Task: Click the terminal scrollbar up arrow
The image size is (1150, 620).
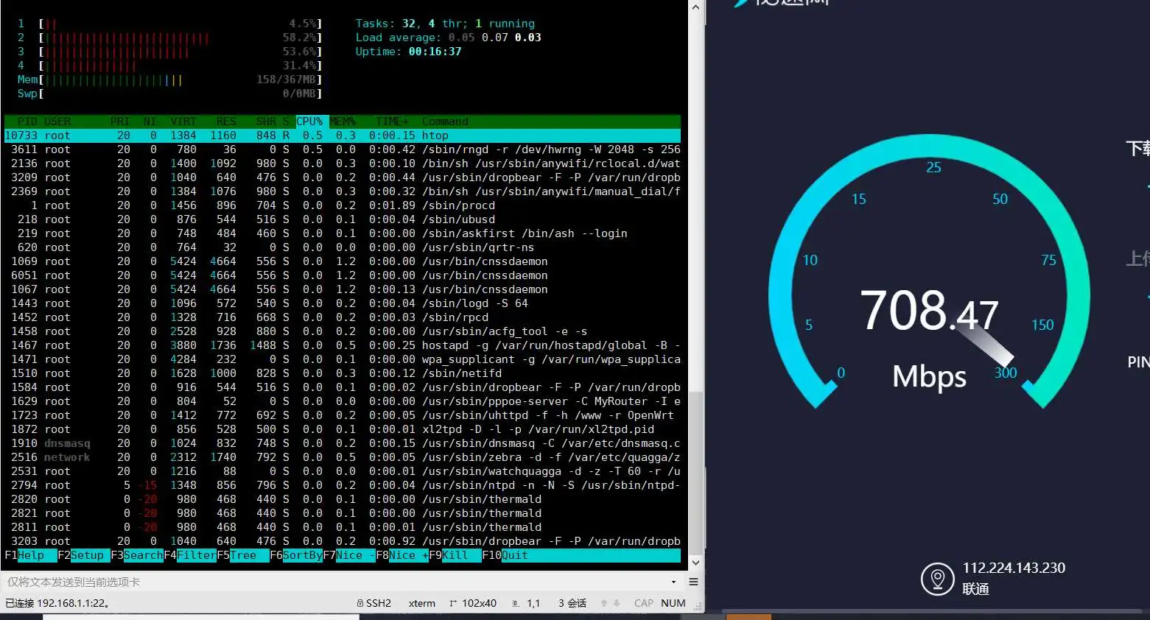Action: click(695, 7)
